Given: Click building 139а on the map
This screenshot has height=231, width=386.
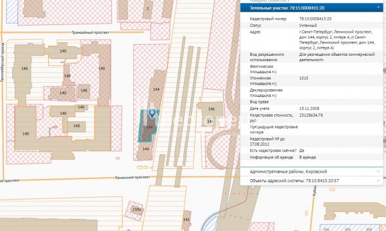Looking at the screenshot, I should [x=136, y=210].
